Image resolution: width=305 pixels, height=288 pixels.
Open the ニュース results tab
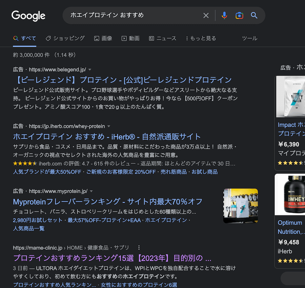tap(163, 38)
